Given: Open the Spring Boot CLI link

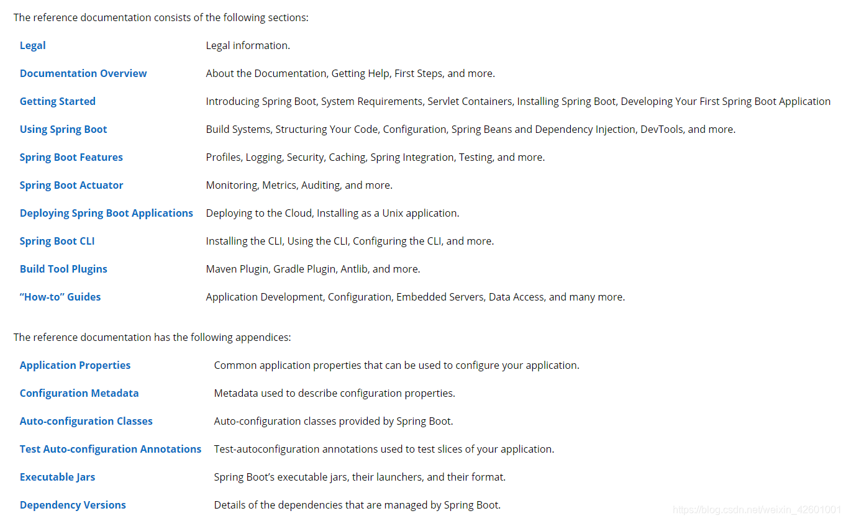Looking at the screenshot, I should pos(57,241).
